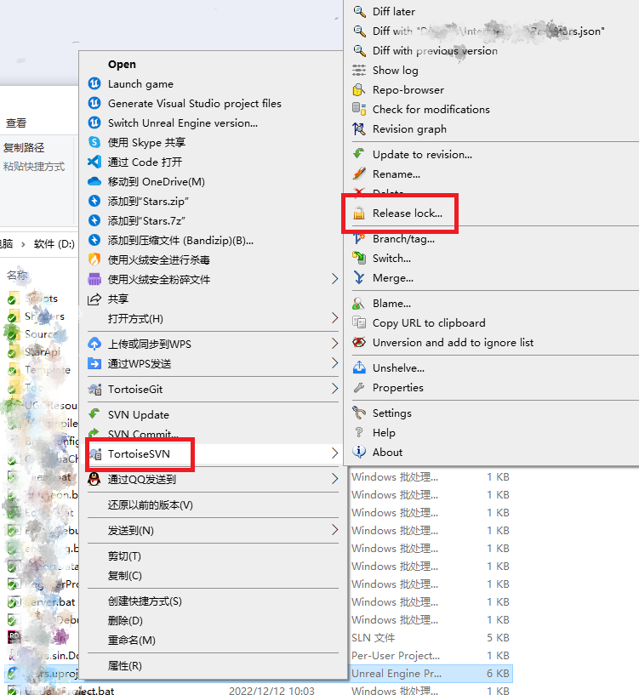This screenshot has width=639, height=695.
Task: Expand the 打开方式(H) submenu arrow
Action: [334, 318]
